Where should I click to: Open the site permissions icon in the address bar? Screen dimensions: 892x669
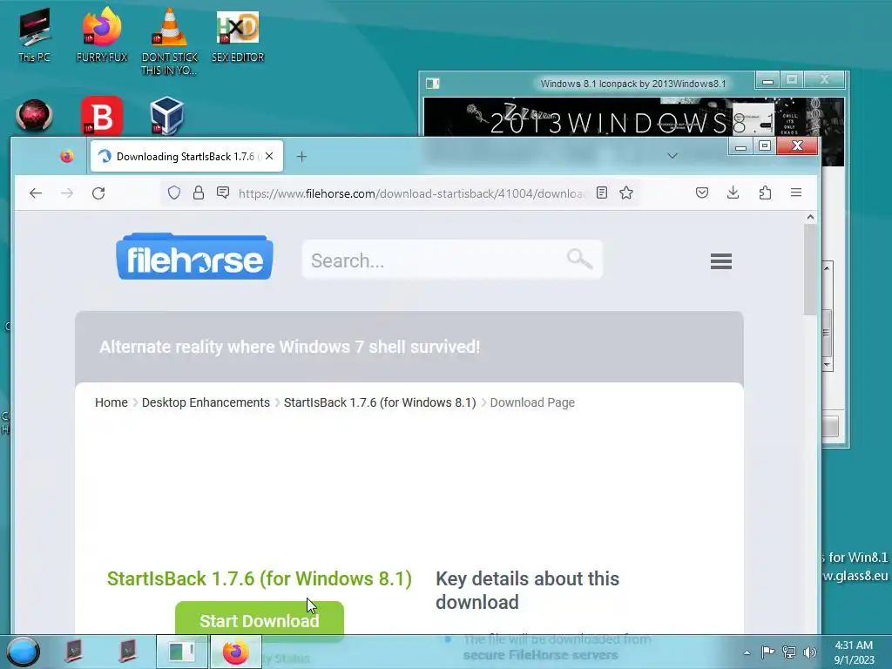click(x=223, y=193)
